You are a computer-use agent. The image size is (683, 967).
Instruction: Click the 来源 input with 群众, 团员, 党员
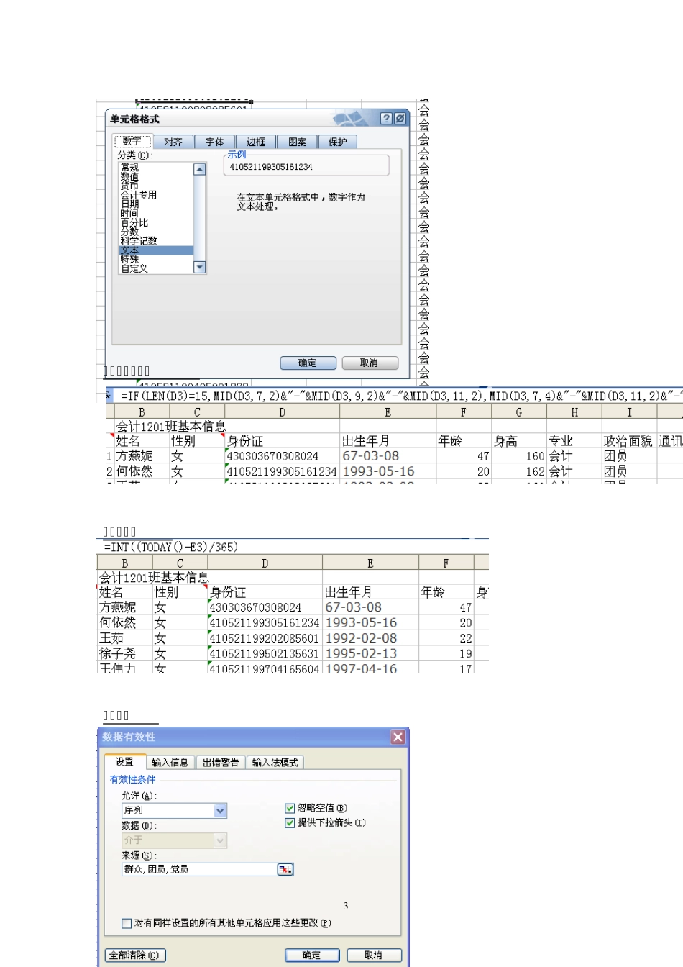coord(199,869)
